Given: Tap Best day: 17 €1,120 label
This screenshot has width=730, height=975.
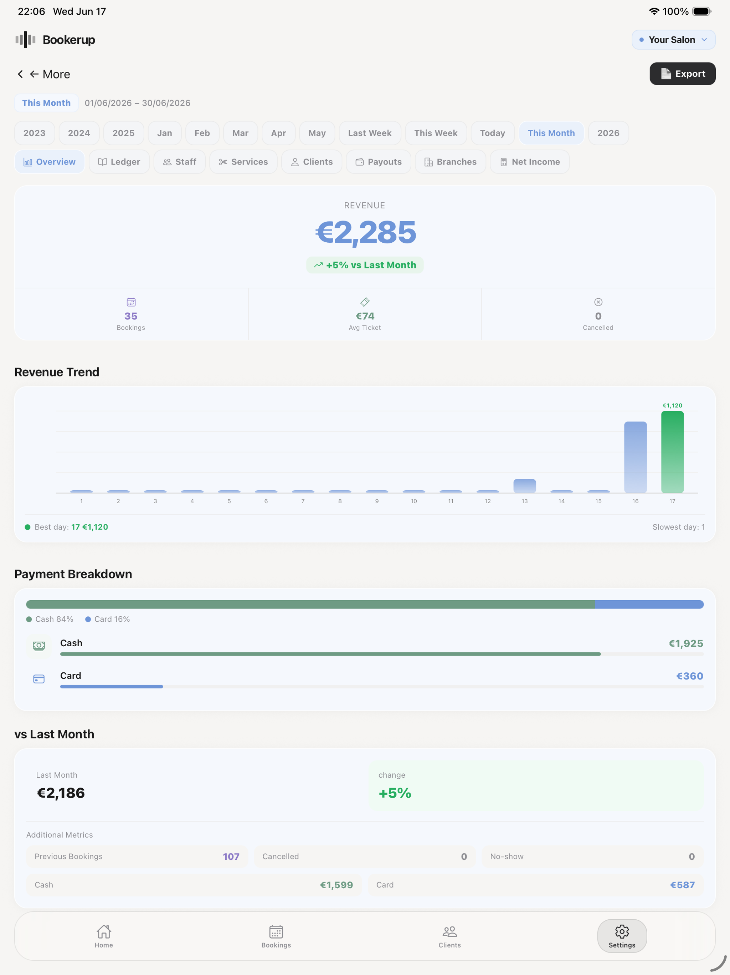Looking at the screenshot, I should tap(67, 527).
